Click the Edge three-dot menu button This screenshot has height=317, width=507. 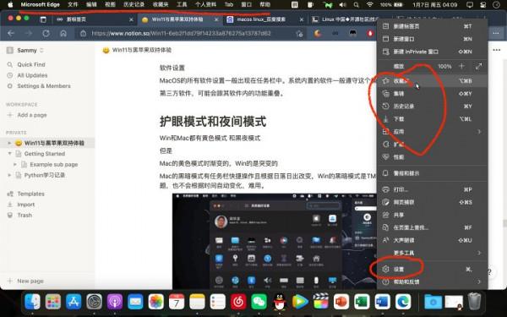(496, 33)
